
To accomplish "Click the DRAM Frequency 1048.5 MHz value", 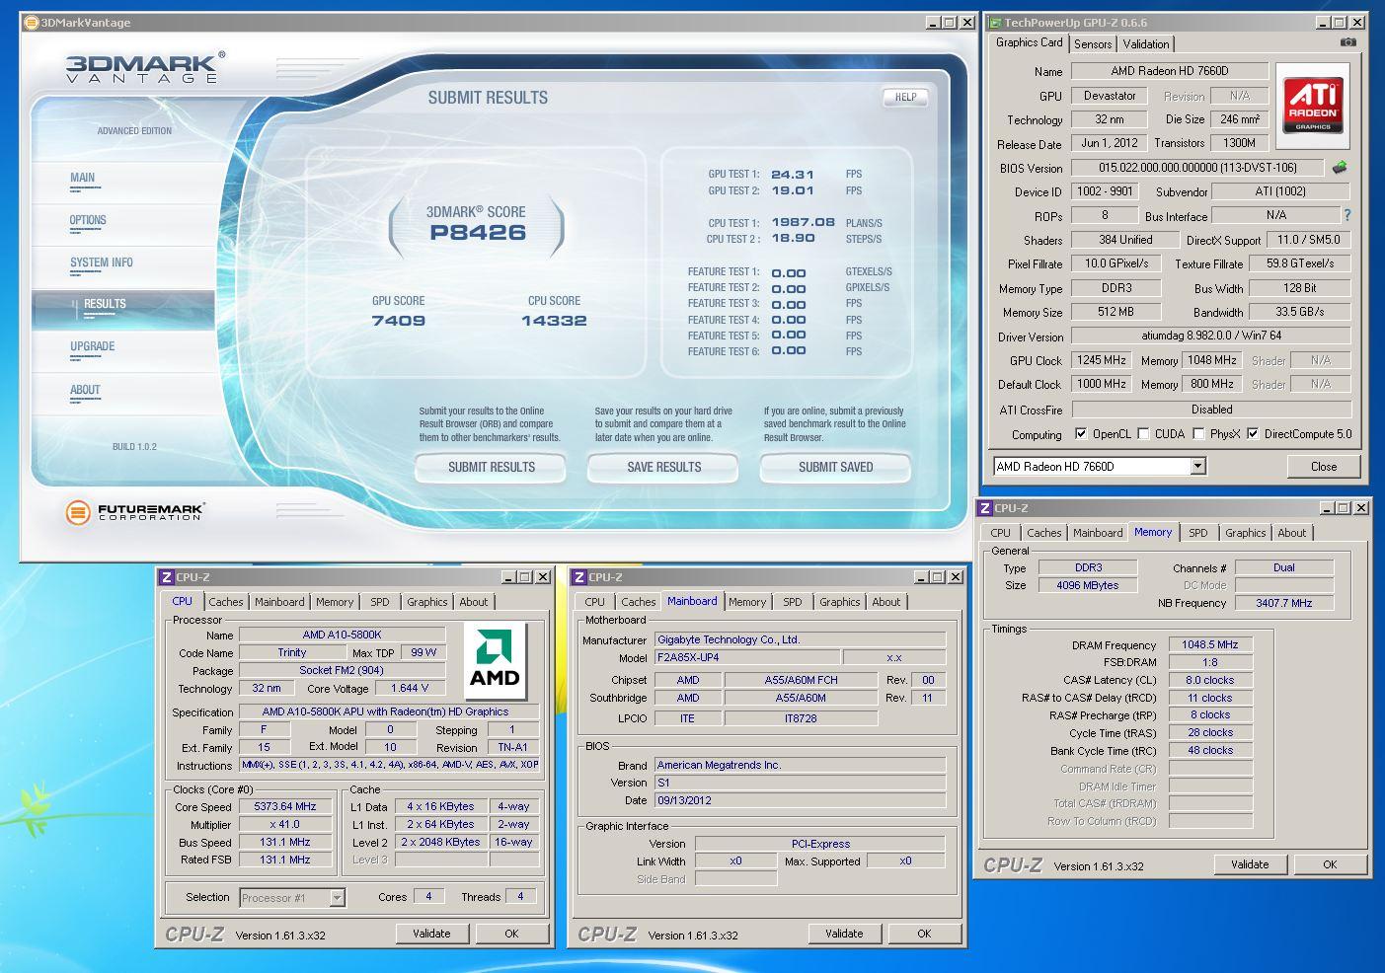I will click(x=1210, y=644).
